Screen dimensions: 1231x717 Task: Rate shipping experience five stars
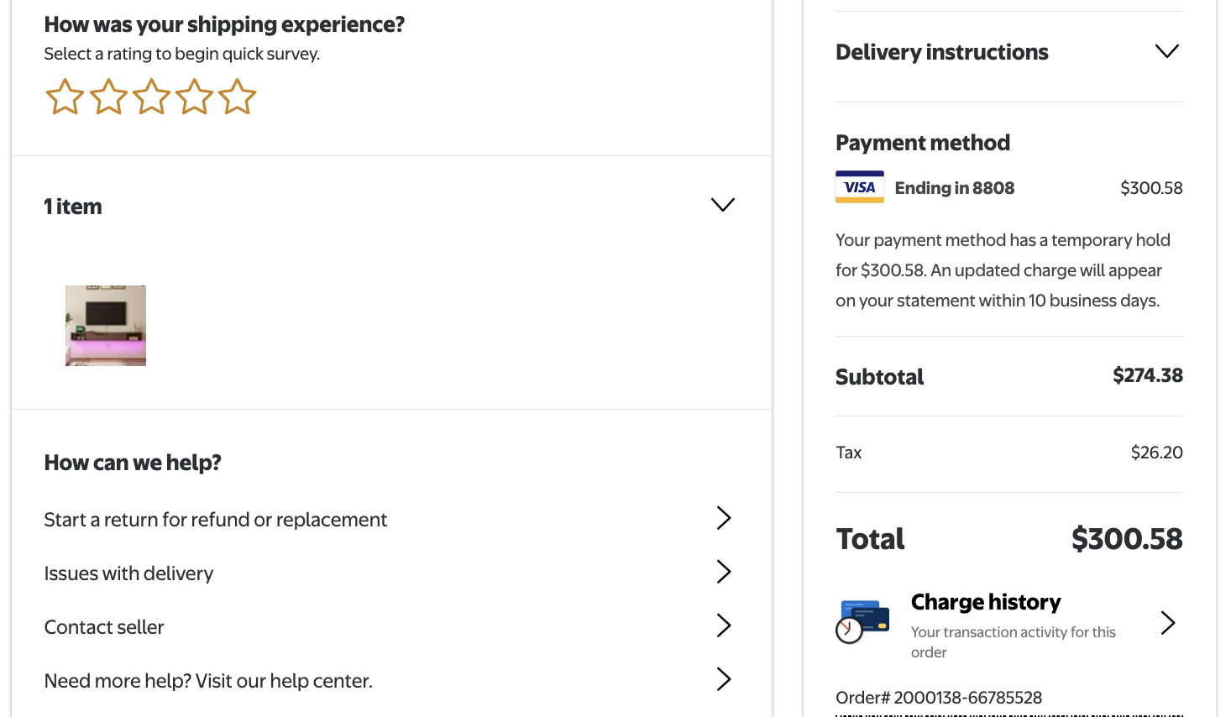238,97
